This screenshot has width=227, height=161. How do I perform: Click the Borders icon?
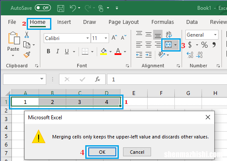pyautogui.click(x=85, y=52)
